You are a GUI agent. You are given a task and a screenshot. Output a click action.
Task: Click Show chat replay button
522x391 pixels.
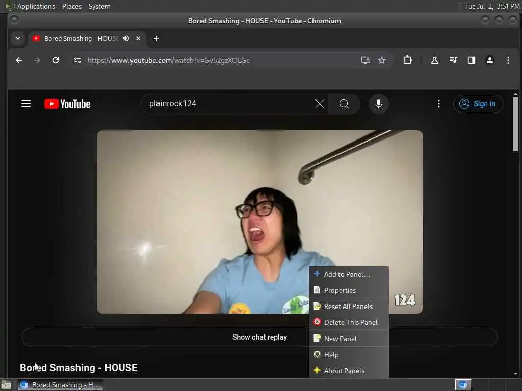tap(259, 337)
